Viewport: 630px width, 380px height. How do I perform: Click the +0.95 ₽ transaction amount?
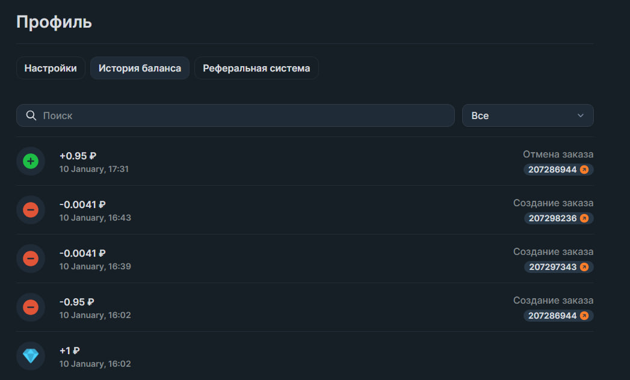78,156
